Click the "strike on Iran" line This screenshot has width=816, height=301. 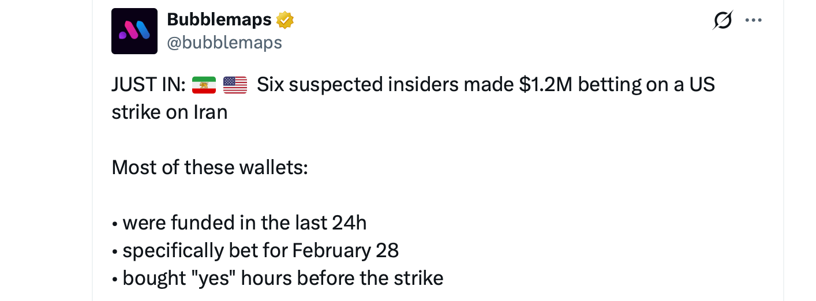pos(170,112)
